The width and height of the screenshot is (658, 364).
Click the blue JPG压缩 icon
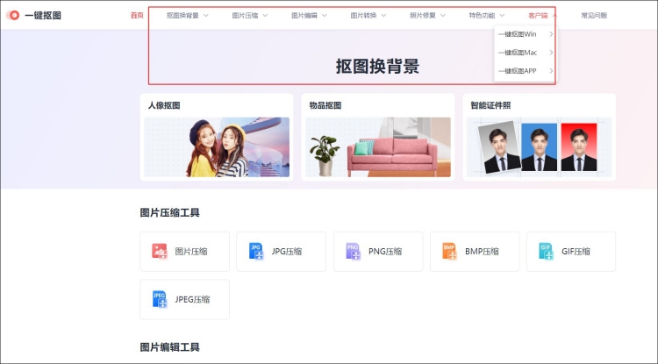256,252
